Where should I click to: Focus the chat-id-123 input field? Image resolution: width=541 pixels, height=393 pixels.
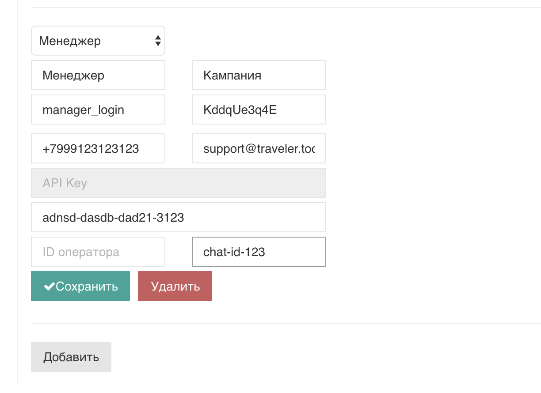pyautogui.click(x=259, y=252)
